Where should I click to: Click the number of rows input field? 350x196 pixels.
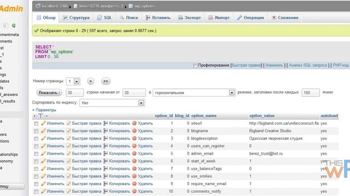pos(74,93)
